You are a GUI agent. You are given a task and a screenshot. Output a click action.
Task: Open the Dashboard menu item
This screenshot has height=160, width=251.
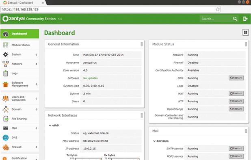pos(19,34)
